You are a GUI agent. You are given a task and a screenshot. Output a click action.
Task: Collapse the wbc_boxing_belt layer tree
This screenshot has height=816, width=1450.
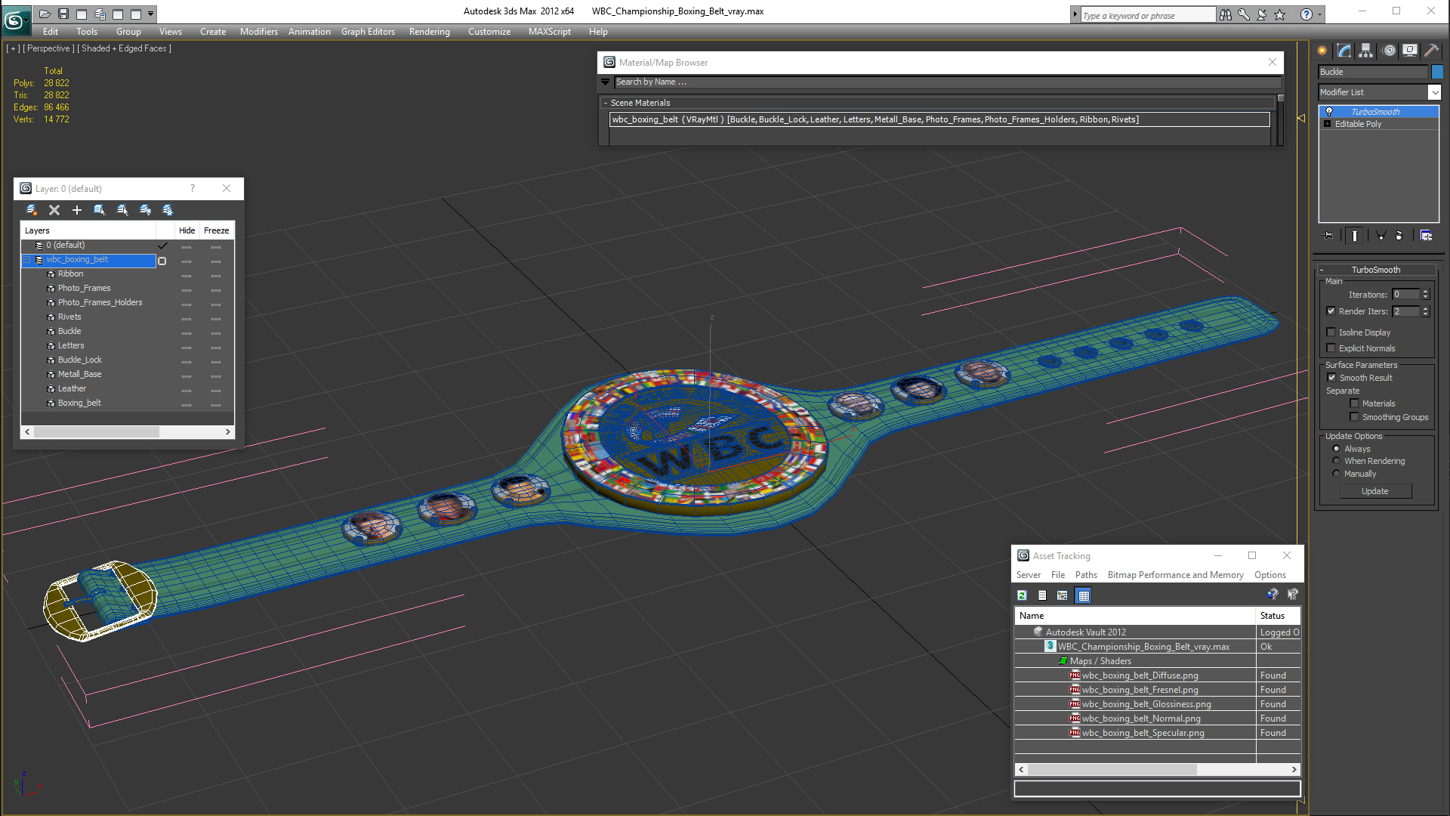point(27,260)
